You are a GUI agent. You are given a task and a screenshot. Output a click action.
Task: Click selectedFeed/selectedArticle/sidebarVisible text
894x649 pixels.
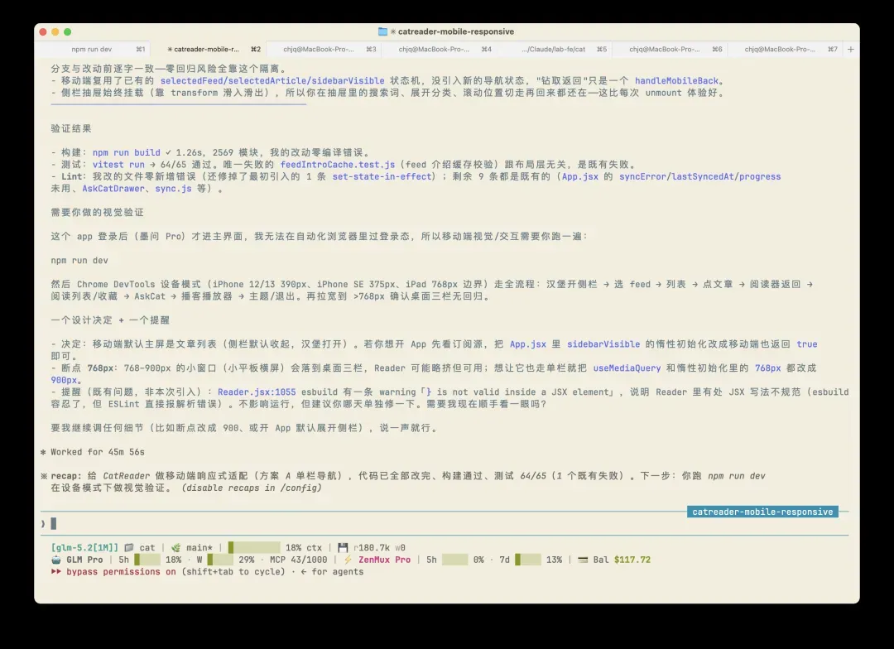272,81
